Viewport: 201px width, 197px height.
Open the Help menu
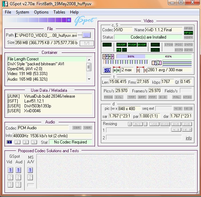pyautogui.click(x=74, y=12)
